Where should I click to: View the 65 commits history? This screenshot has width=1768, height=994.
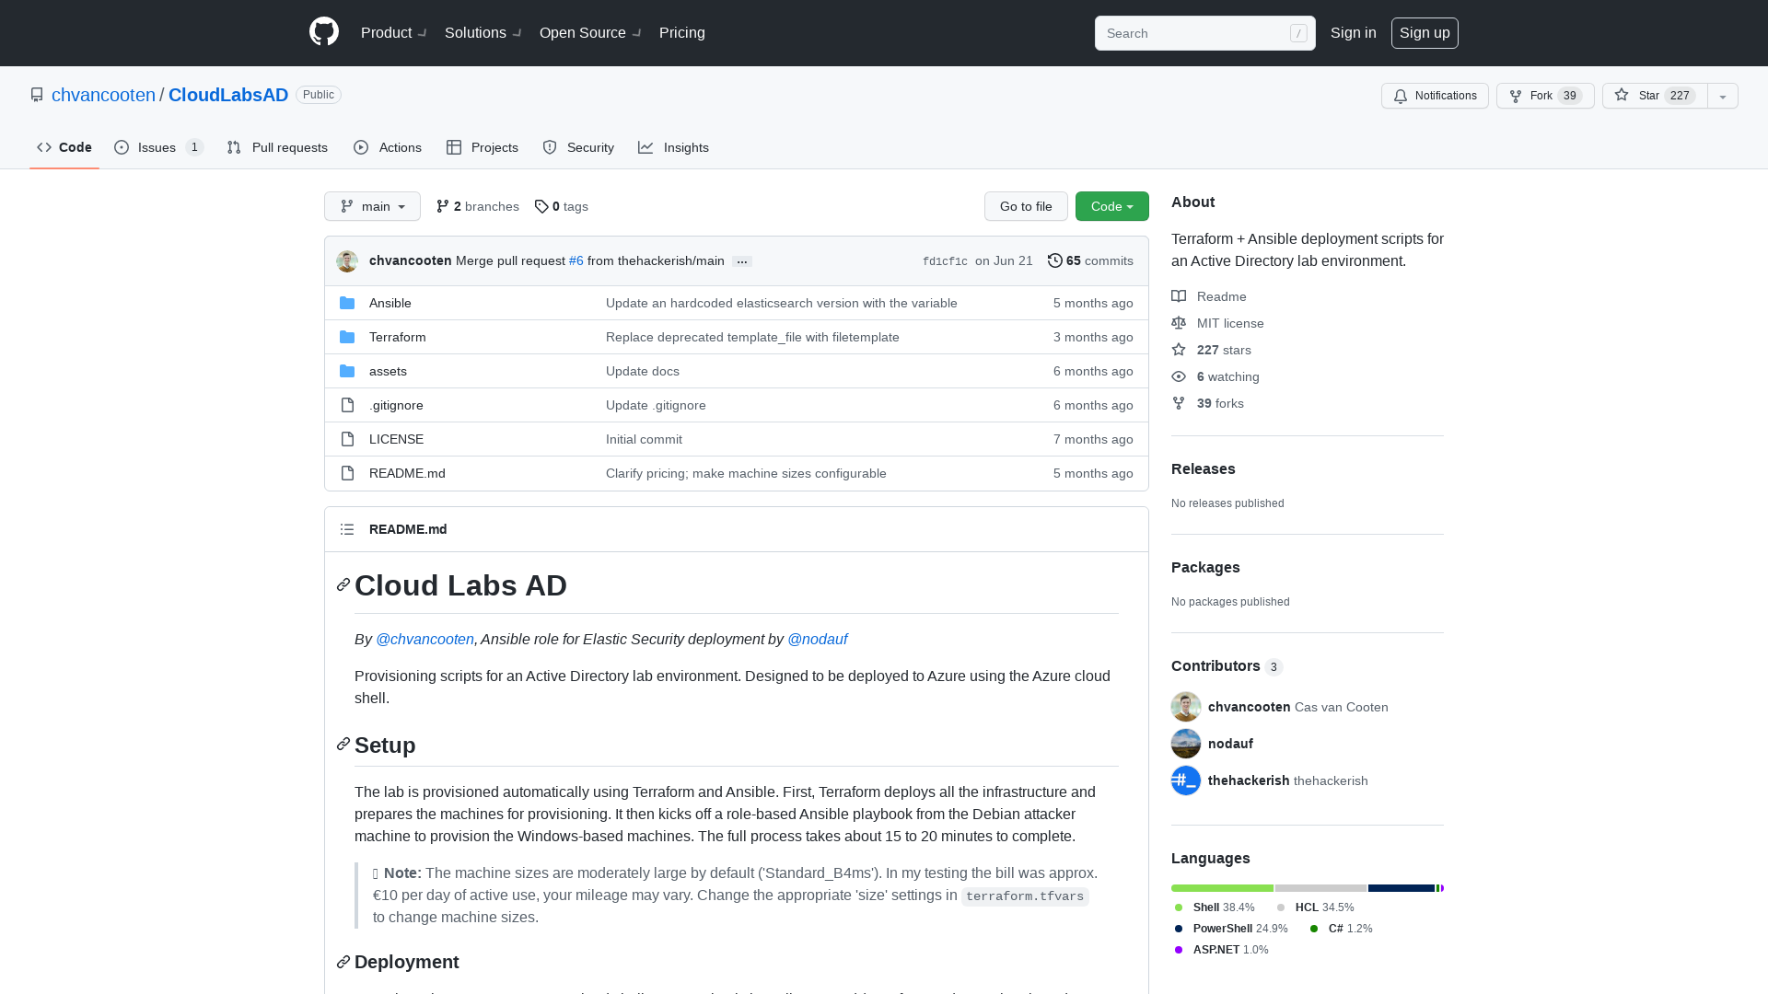(1090, 260)
